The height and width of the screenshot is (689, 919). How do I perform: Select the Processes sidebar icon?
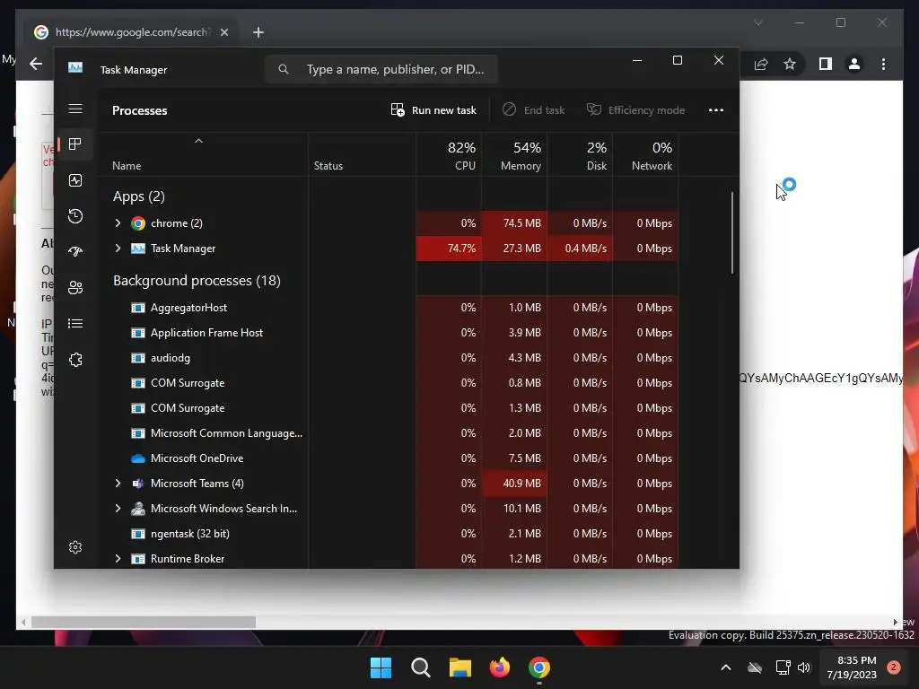(x=75, y=144)
